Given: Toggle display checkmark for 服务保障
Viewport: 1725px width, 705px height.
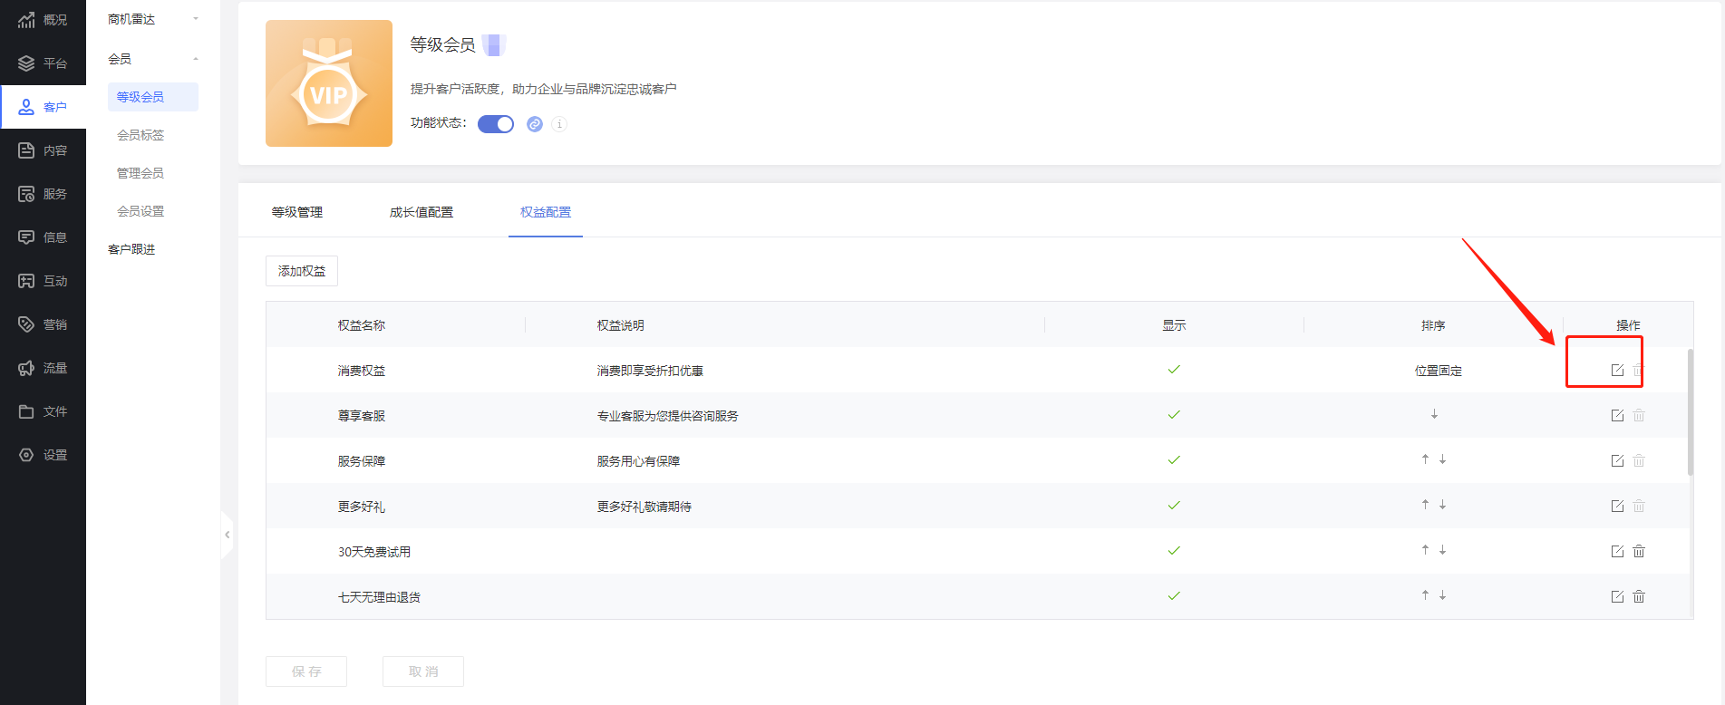Looking at the screenshot, I should tap(1174, 460).
